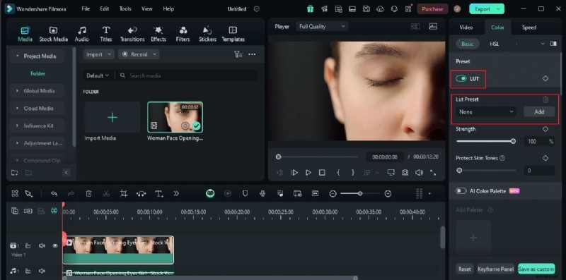Open the File menu
566x280 pixels.
click(86, 8)
